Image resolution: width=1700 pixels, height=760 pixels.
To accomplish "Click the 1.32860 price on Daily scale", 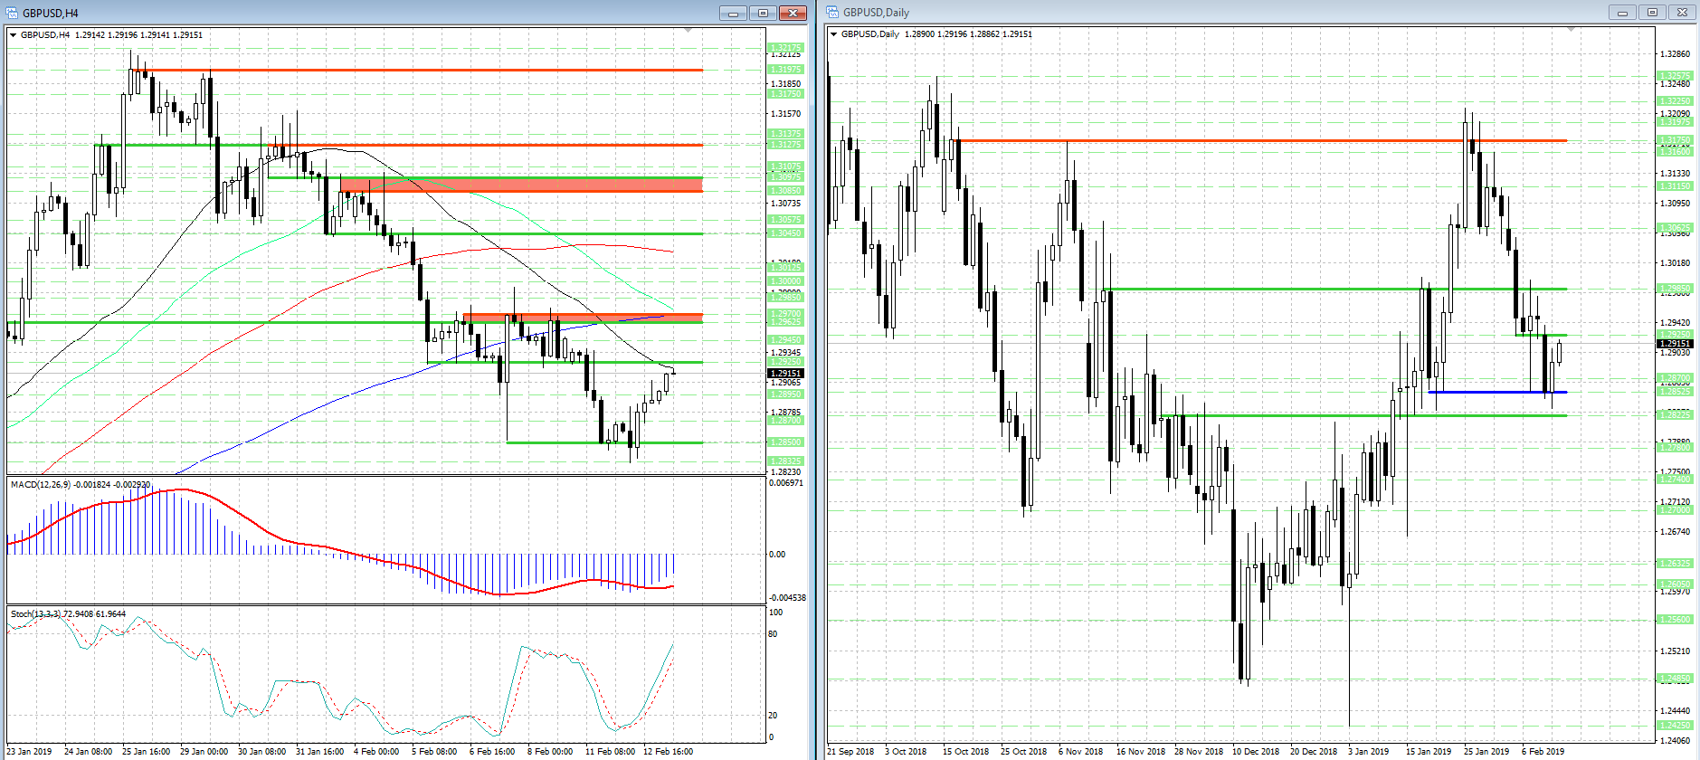I will [x=1675, y=54].
